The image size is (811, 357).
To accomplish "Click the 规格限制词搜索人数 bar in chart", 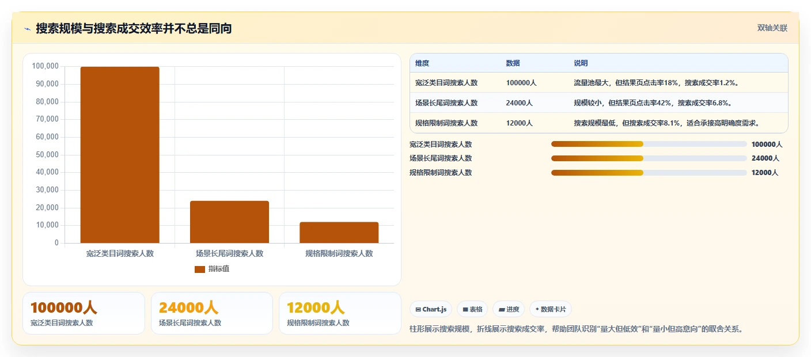I will [339, 233].
